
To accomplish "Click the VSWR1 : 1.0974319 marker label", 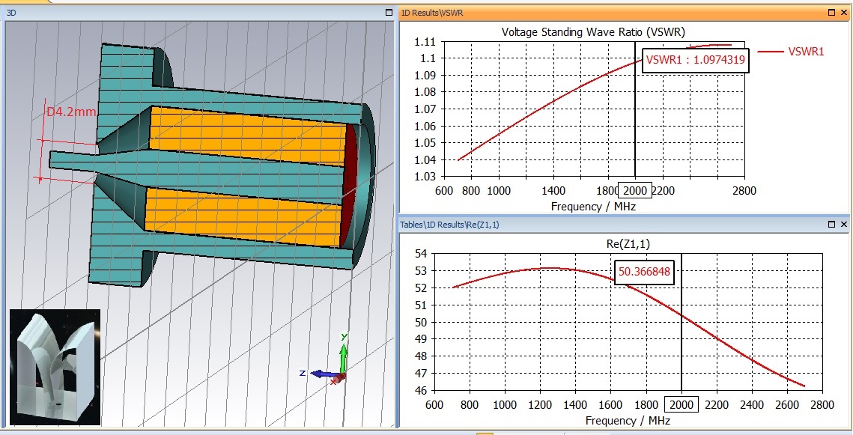I will (x=695, y=60).
